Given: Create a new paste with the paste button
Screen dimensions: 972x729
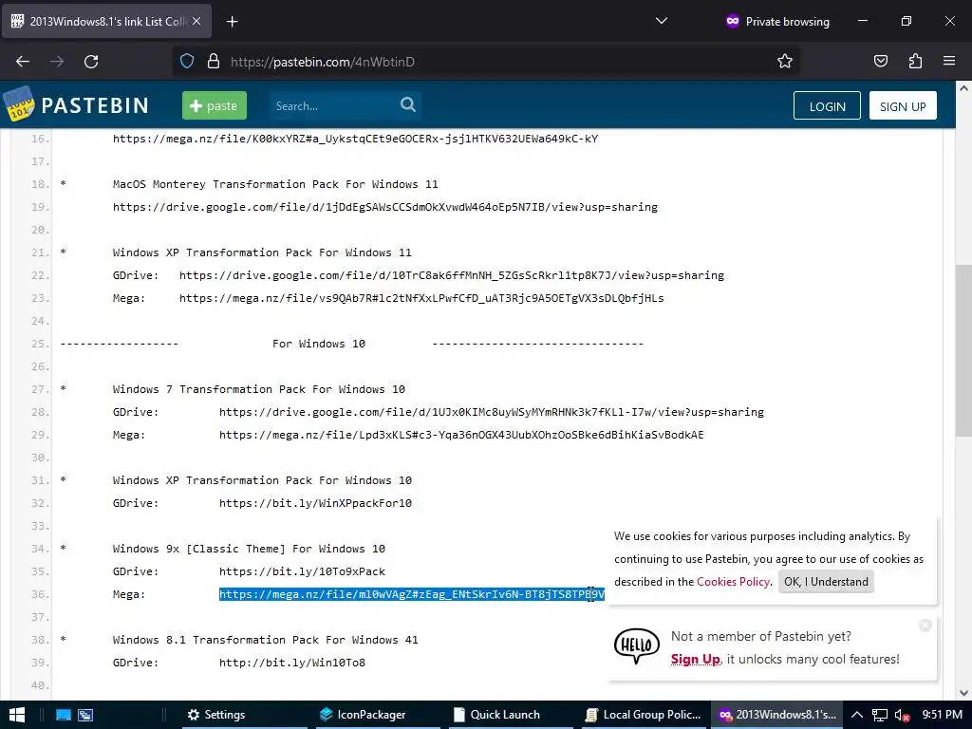Looking at the screenshot, I should [215, 105].
